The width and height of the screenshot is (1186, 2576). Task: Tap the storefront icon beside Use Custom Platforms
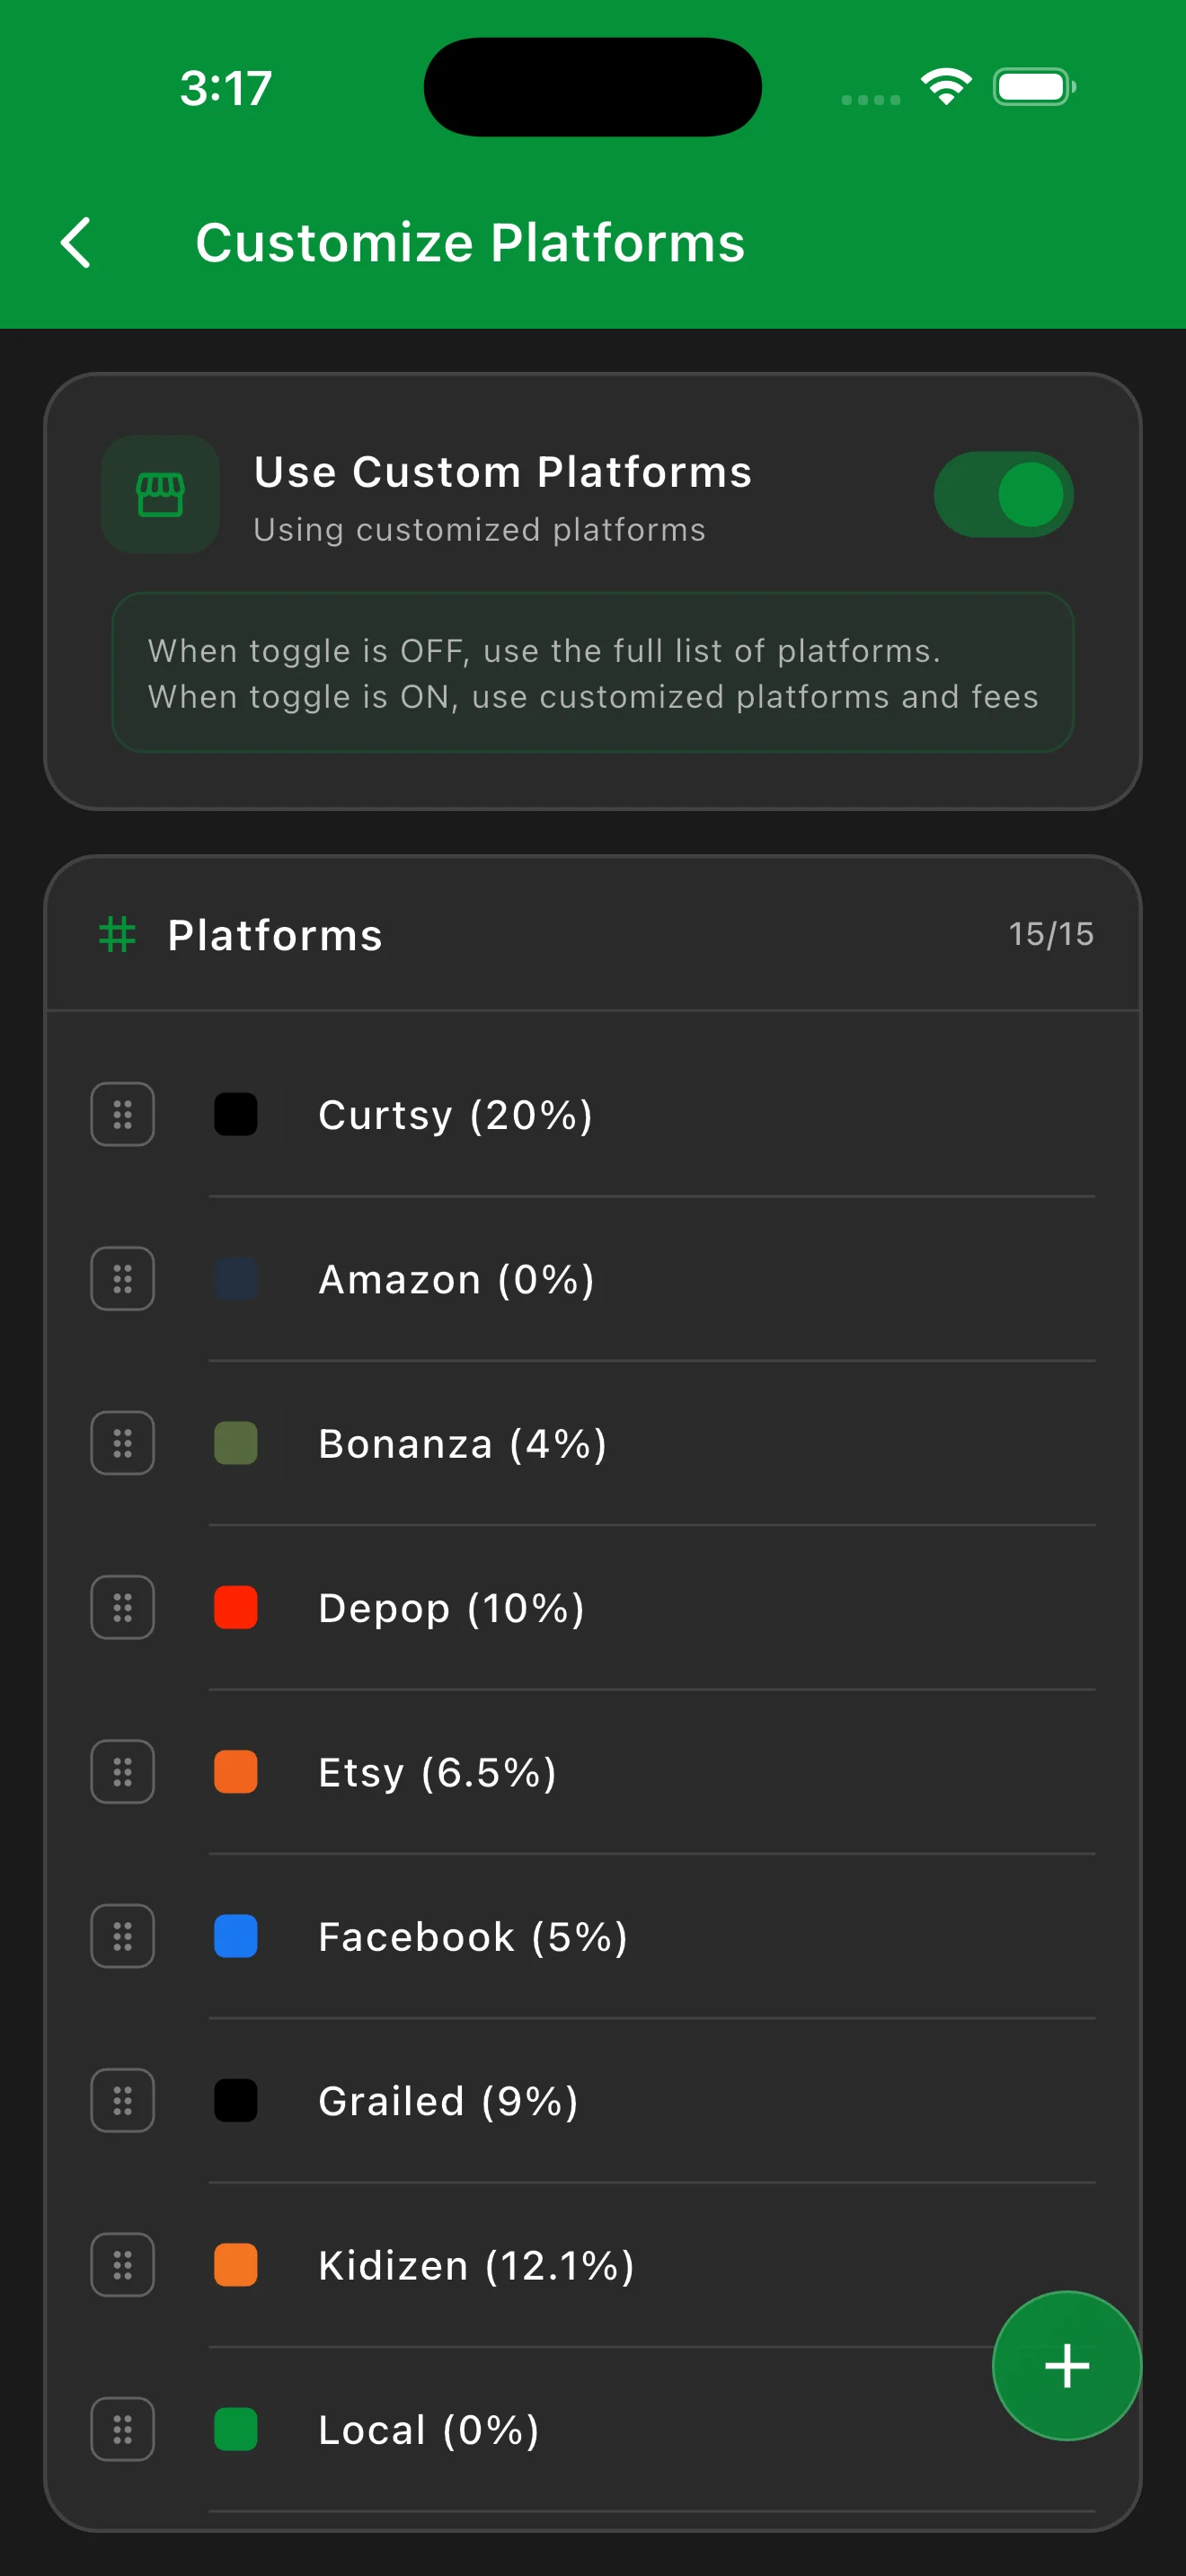(x=160, y=495)
